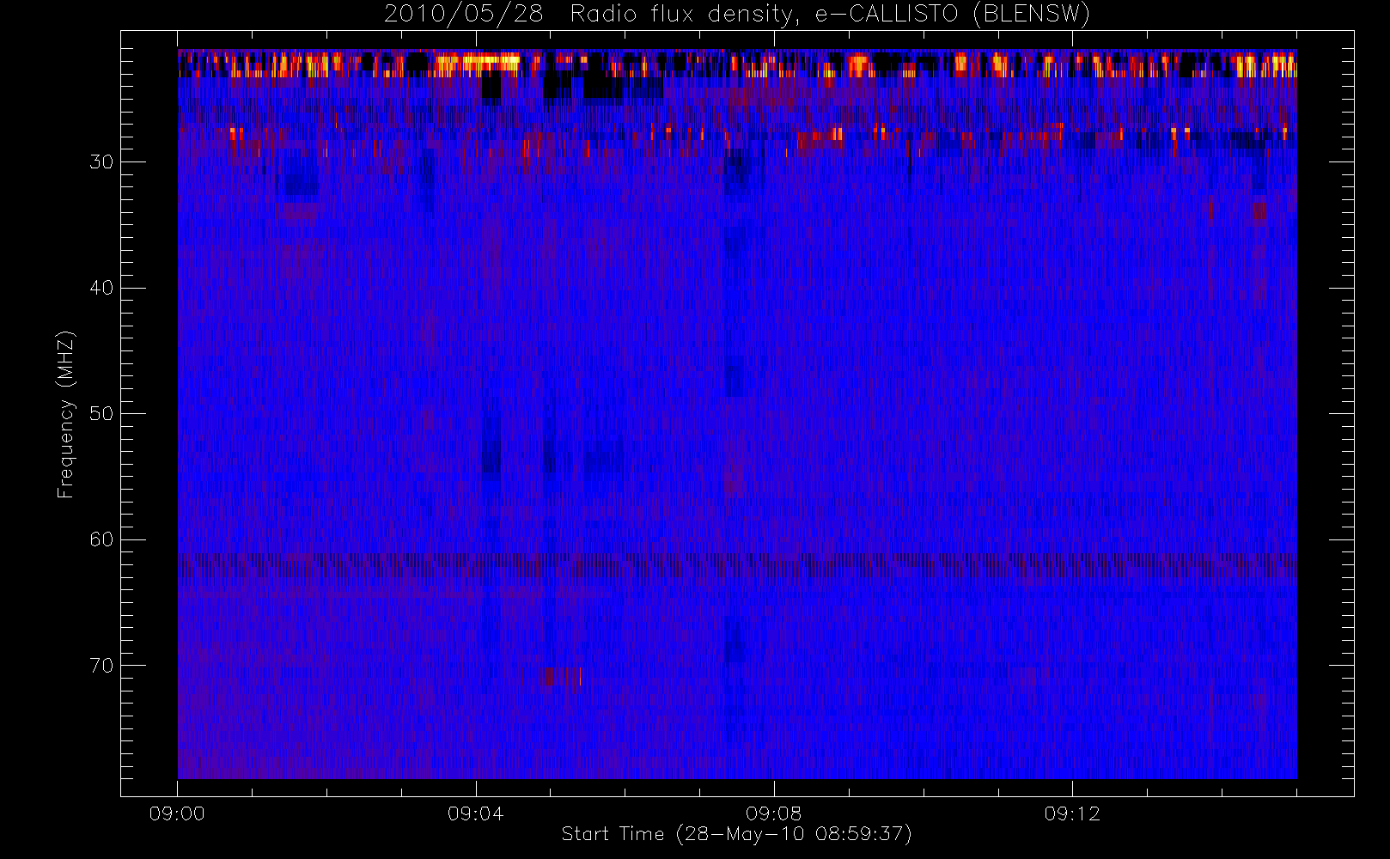1390x859 pixels.
Task: Click the 50 frequency tick label
Action: pos(101,413)
